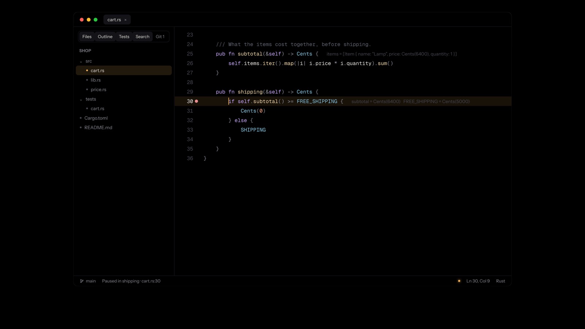Click the modified dot beside cart.rs in src
Viewport: 585px width, 329px height.
click(87, 71)
